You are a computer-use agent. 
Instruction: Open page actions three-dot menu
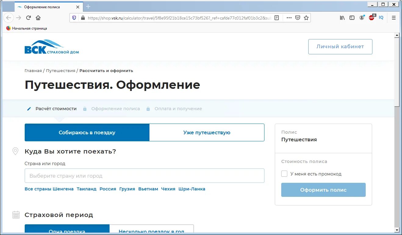[289, 18]
